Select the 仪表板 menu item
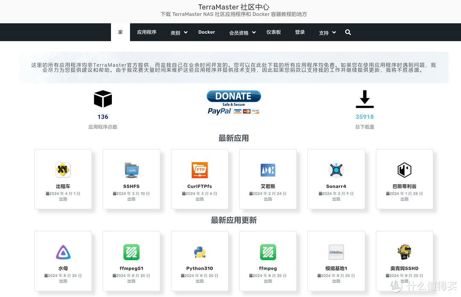The width and height of the screenshot is (461, 297). (274, 32)
